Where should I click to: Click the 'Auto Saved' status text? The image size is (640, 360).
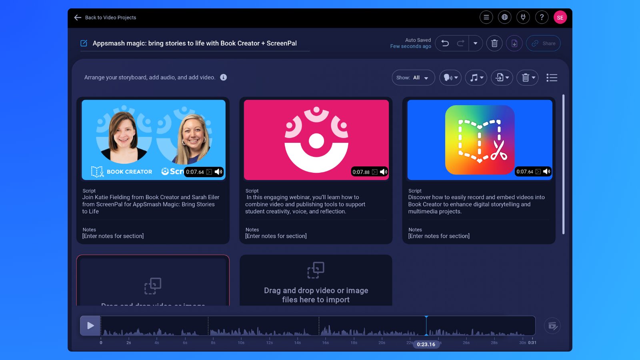click(418, 40)
